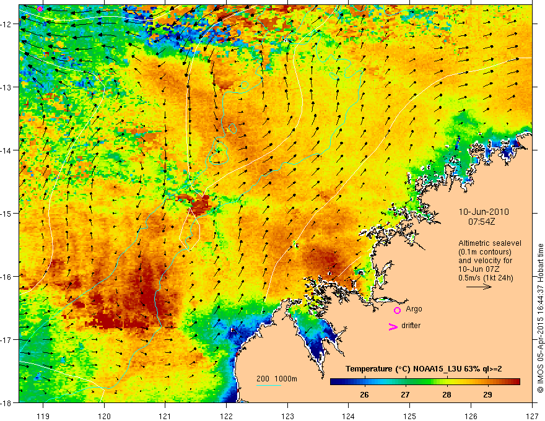The image size is (545, 421).
Task: Click the longitude label '126'
Action: click(x=471, y=416)
